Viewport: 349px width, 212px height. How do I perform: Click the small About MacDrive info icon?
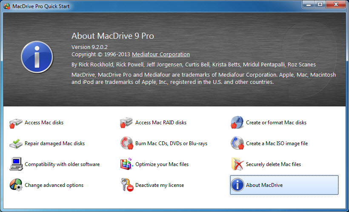click(237, 185)
